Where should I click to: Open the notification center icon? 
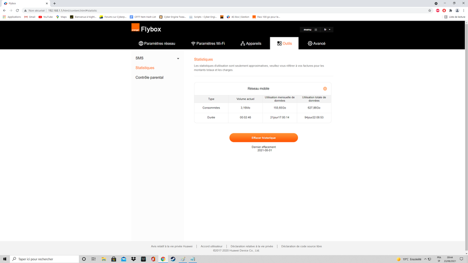(x=461, y=259)
